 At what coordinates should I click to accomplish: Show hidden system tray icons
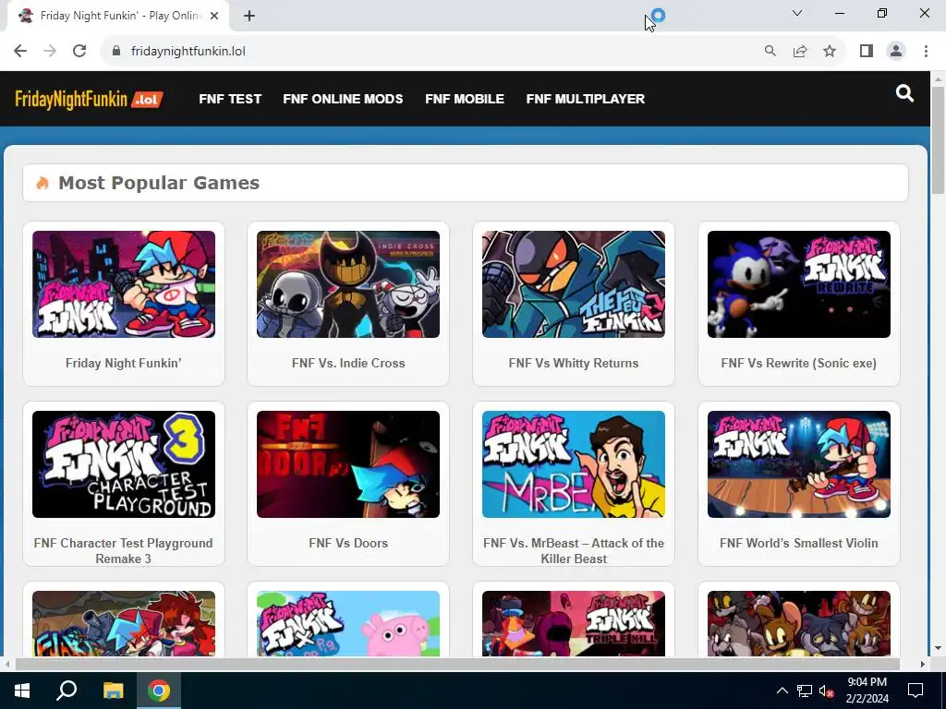(782, 691)
